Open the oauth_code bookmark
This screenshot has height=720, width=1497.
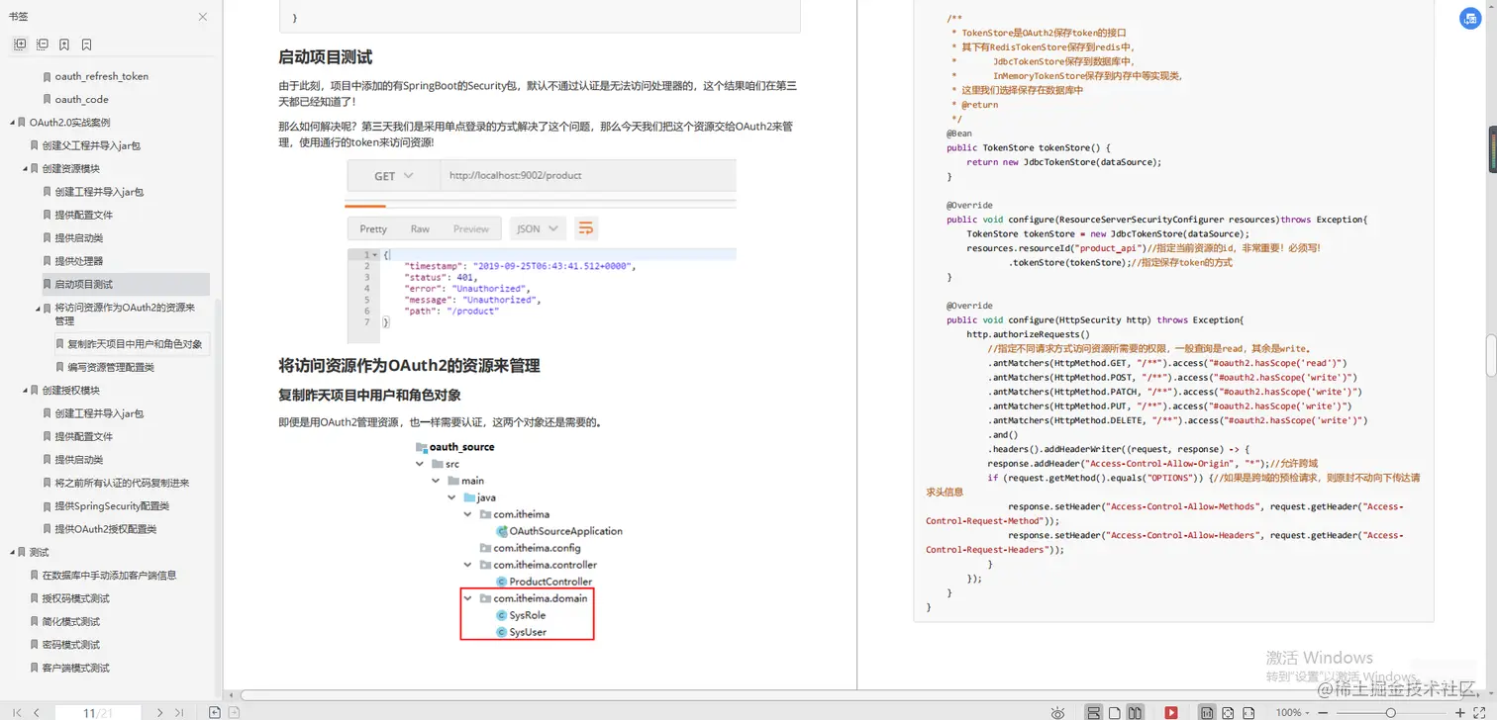[82, 99]
